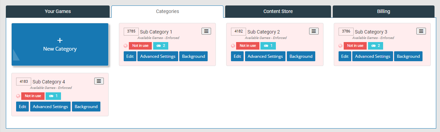The image size is (440, 132).
Task: Click the plus New Category tile
Action: [60, 44]
